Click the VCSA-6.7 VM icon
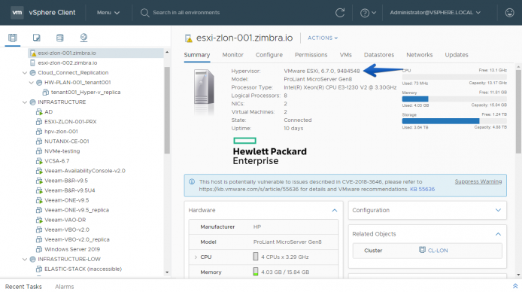The image size is (522, 292). (x=39, y=161)
